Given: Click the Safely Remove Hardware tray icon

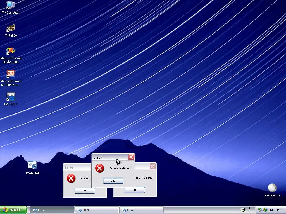Looking at the screenshot, I should click(x=260, y=210).
